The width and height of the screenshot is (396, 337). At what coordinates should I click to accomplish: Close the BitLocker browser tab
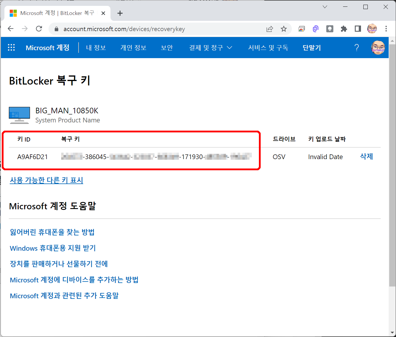[103, 13]
